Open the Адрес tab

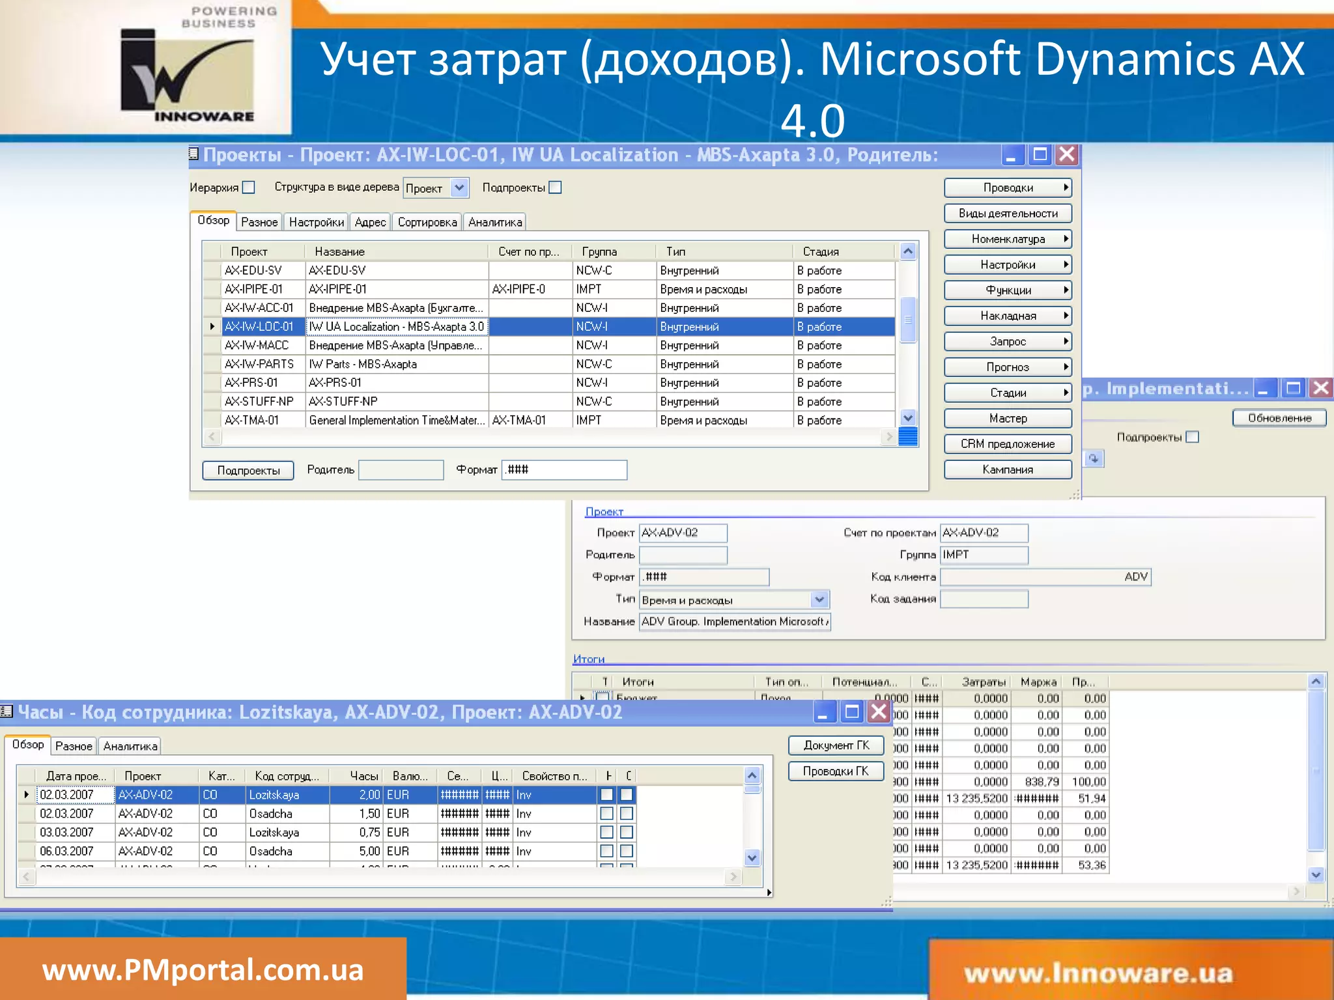click(x=370, y=222)
